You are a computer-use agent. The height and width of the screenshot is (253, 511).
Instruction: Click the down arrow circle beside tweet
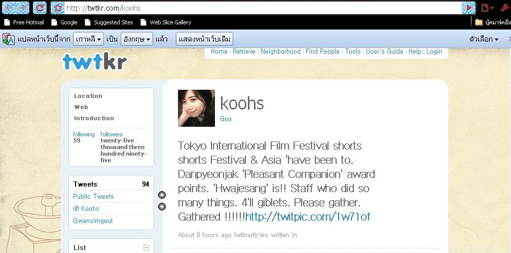pyautogui.click(x=162, y=207)
